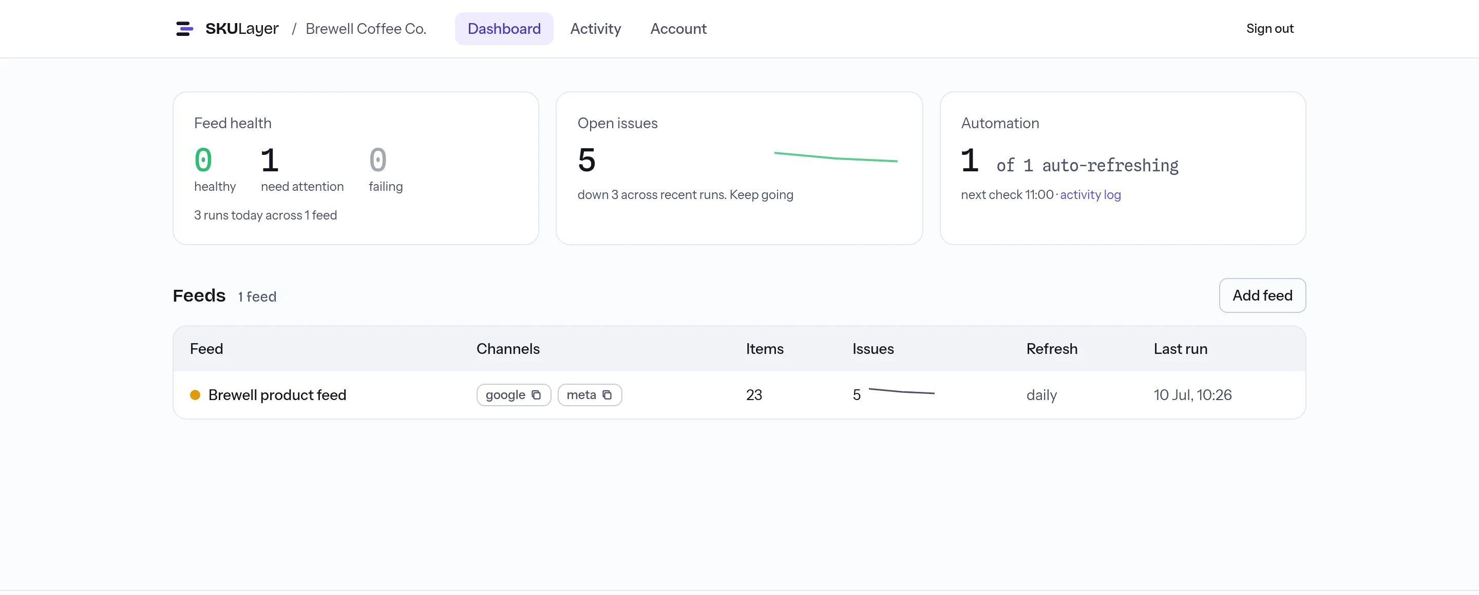Click the issues count 5 in the feed row
The image size is (1479, 595).
(x=856, y=395)
